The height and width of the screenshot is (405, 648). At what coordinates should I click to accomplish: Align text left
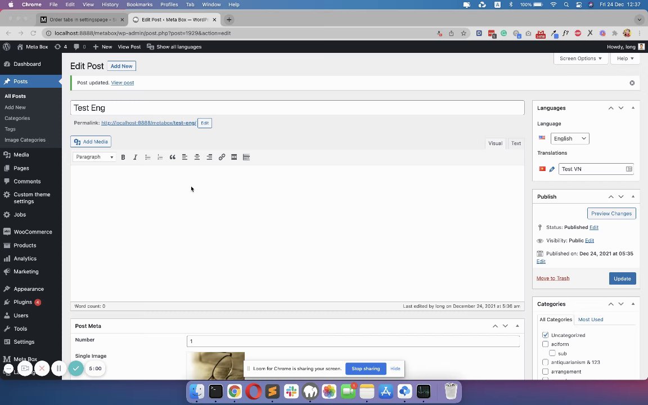(184, 157)
